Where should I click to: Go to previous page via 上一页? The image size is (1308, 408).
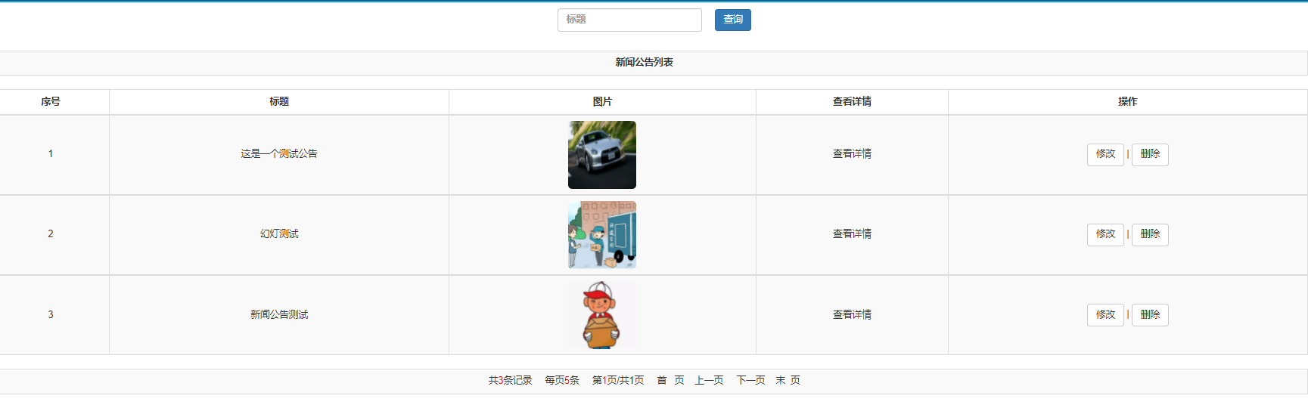click(x=709, y=380)
